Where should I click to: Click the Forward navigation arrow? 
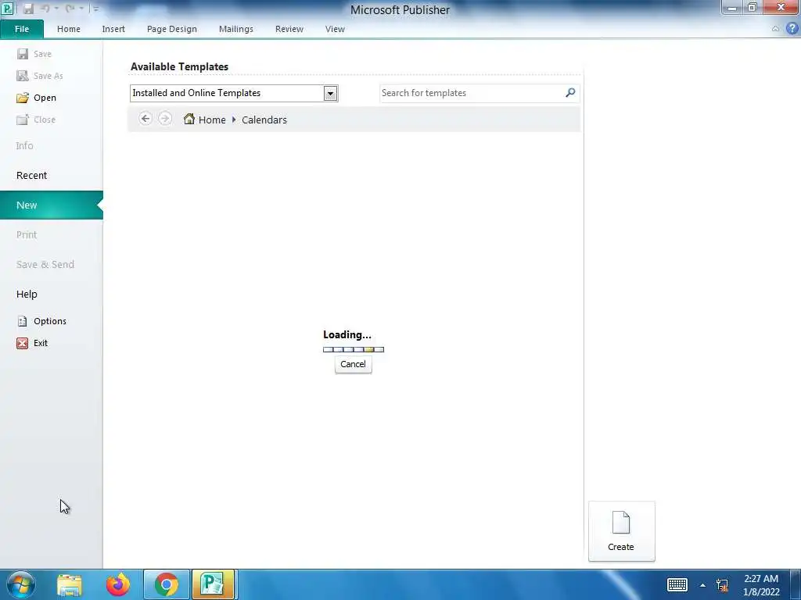click(164, 119)
